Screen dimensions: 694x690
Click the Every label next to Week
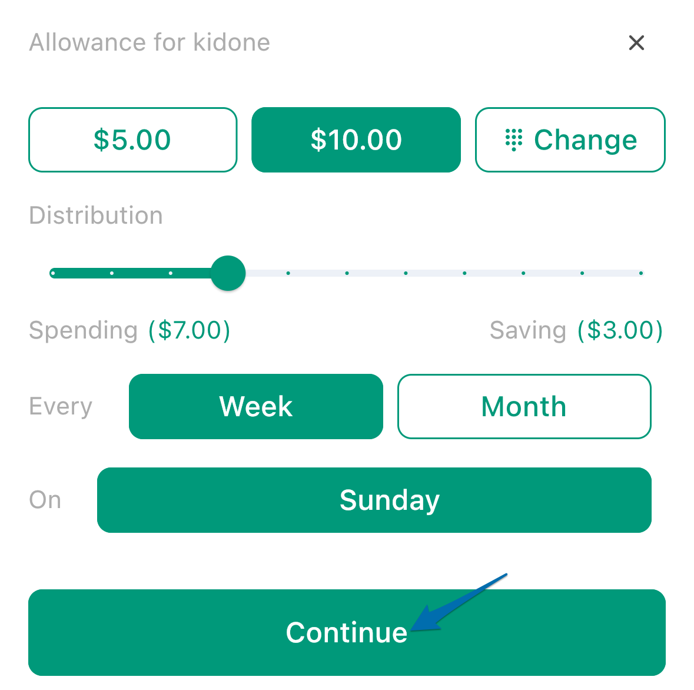(61, 407)
